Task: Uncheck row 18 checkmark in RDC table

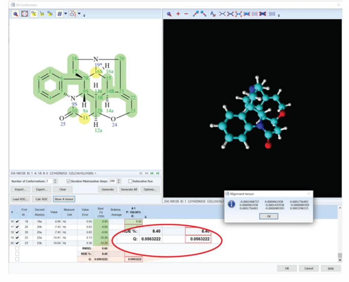Action: pos(17,232)
